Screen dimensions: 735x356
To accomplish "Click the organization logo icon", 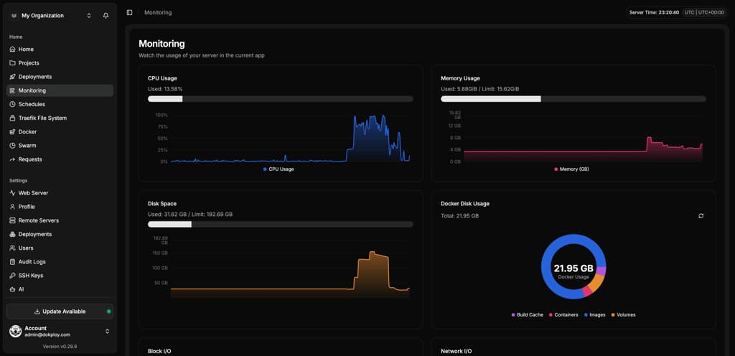I will 14,16.
